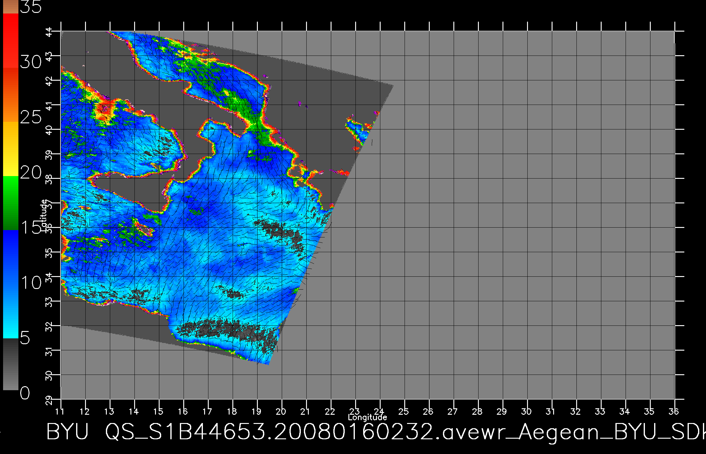Pick the yellow segment of the colorbar
The height and width of the screenshot is (454, 706).
pos(11,149)
